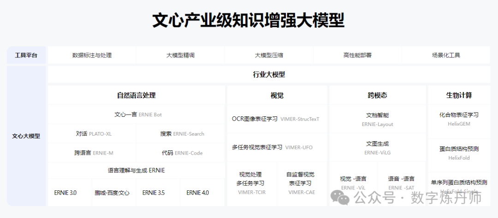498x218 pixels.
Task: Open the 跨语言 ERNIE-M cell
Action: (92, 153)
